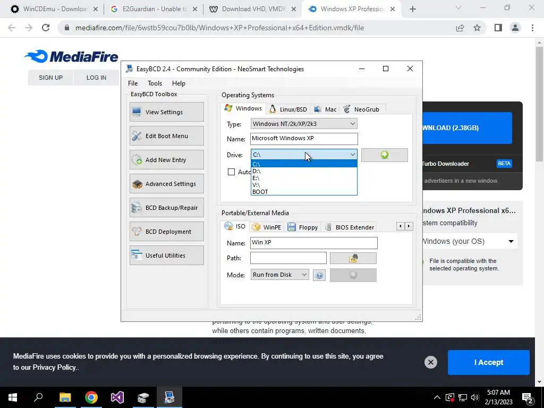The image size is (544, 408).
Task: Click the browse folder icon beside Path
Action: click(353, 258)
